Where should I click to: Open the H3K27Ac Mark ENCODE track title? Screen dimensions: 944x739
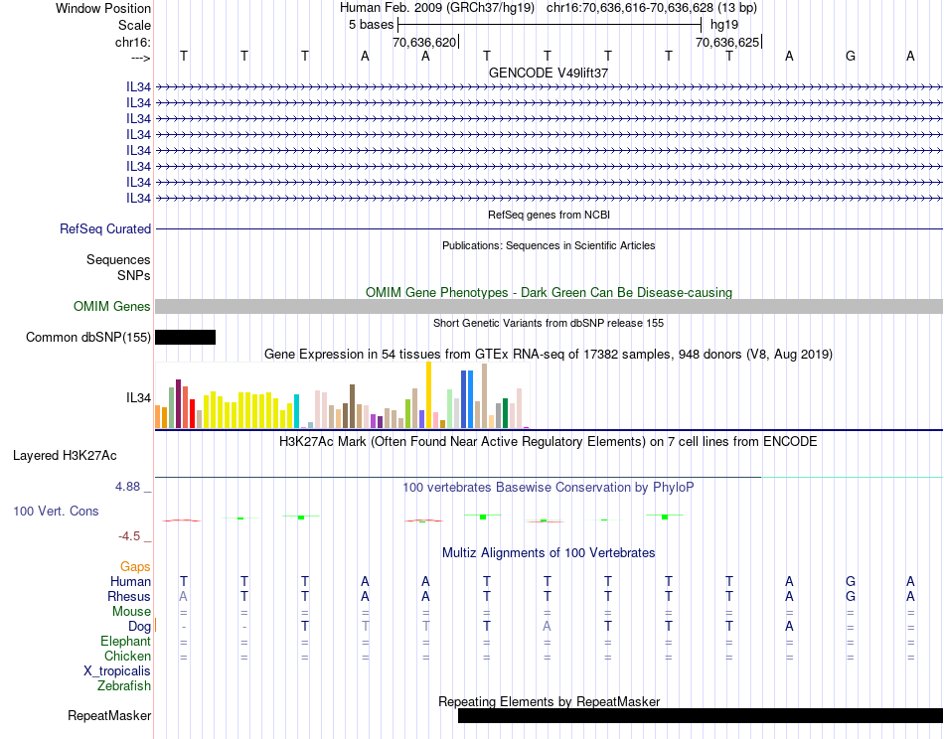549,442
